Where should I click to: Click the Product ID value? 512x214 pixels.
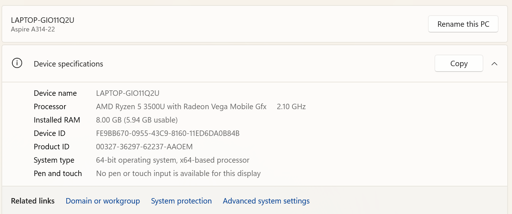coord(144,147)
